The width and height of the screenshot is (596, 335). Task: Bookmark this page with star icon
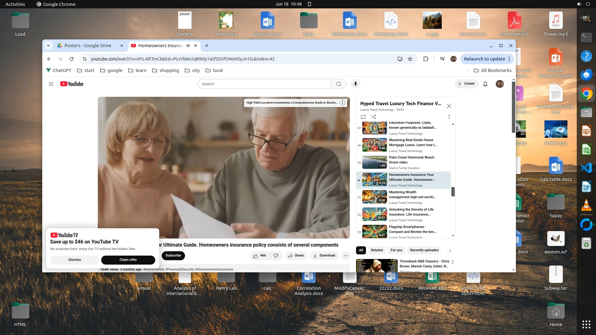tap(410, 59)
